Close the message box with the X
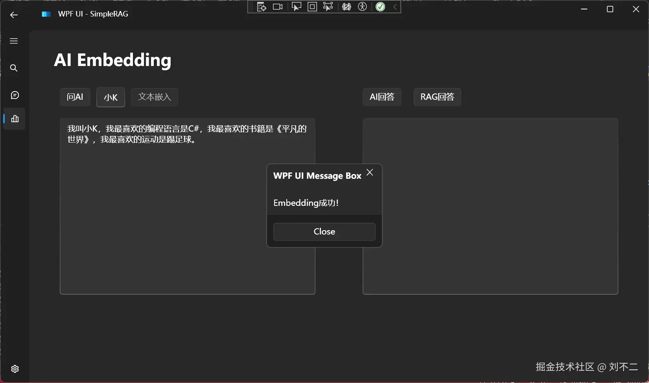The height and width of the screenshot is (383, 649). click(x=370, y=172)
